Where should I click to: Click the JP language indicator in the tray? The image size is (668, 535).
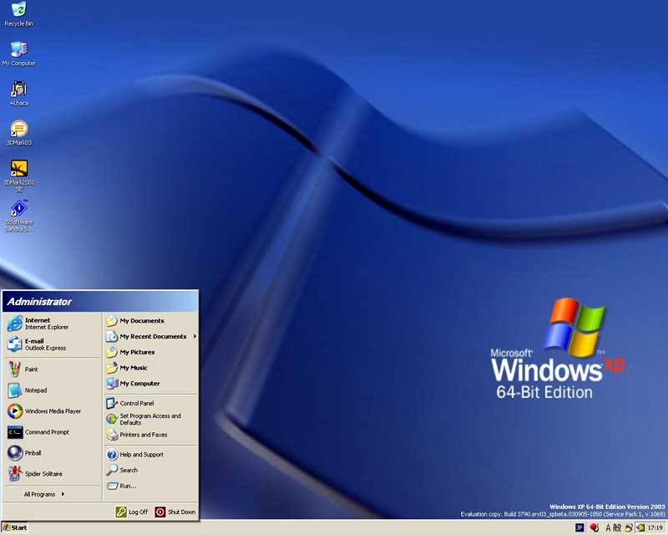[579, 527]
